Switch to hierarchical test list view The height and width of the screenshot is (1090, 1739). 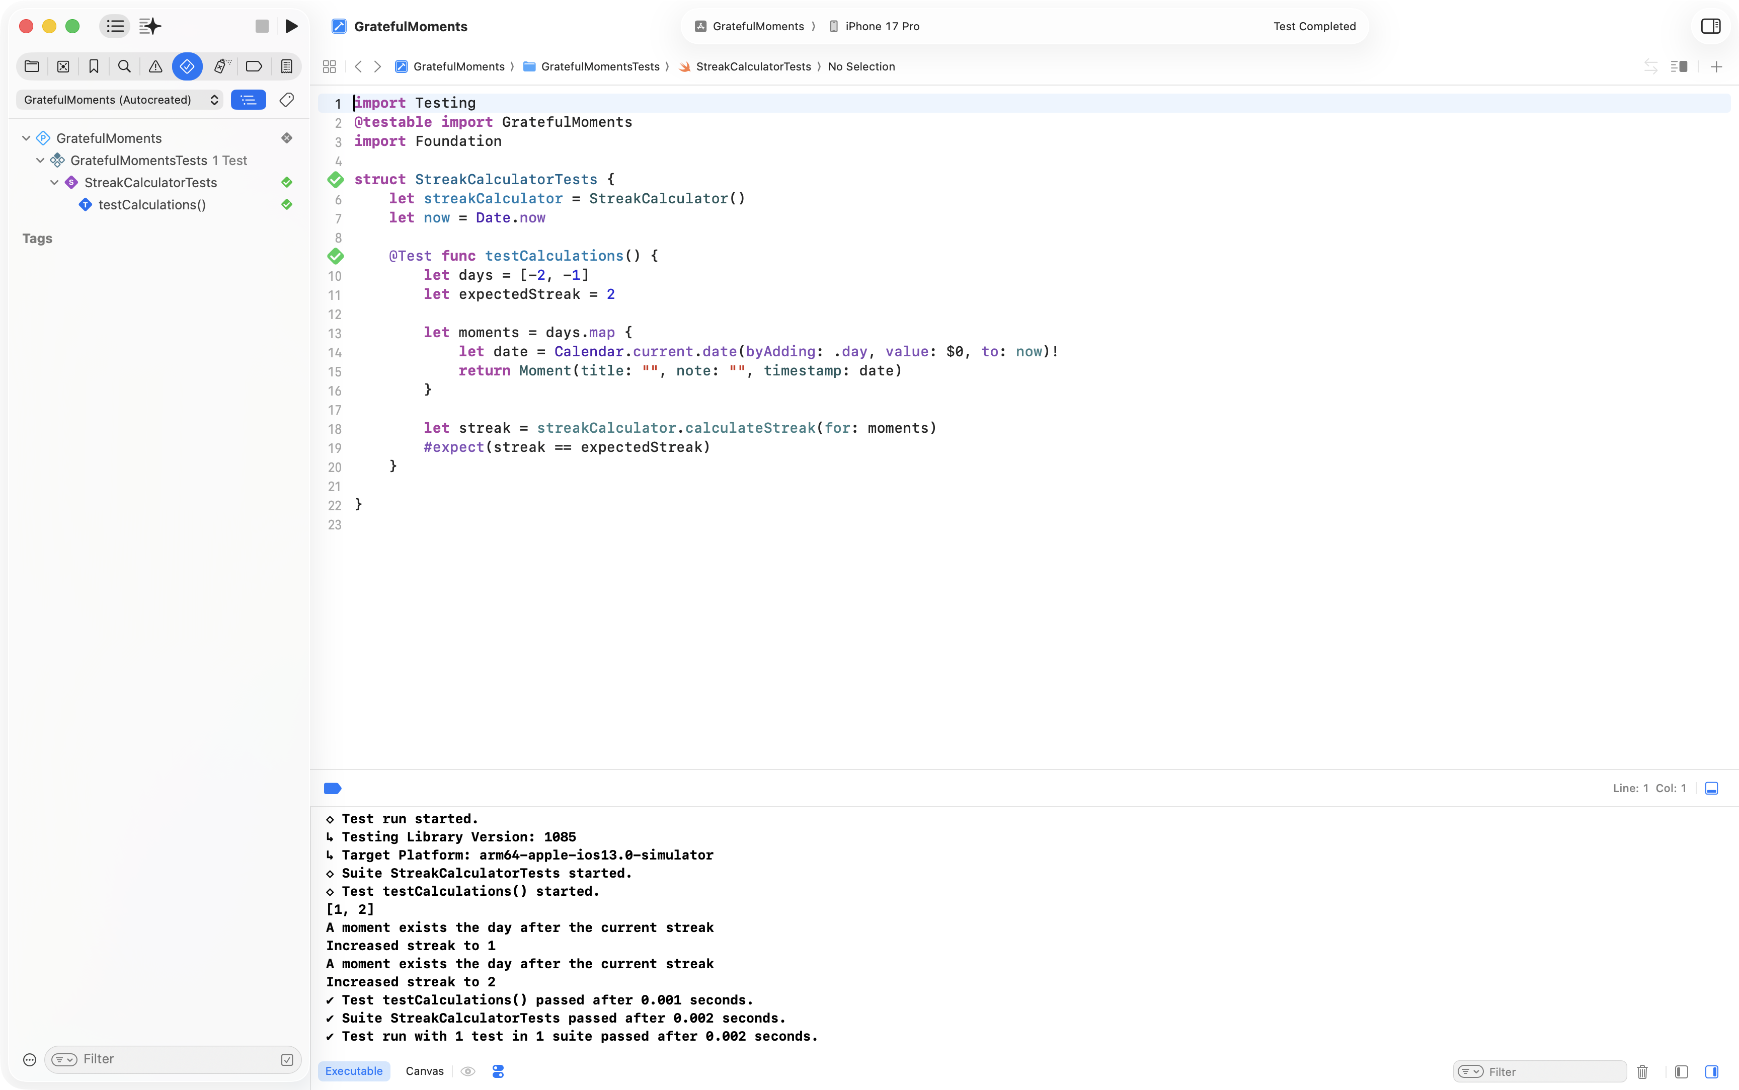(x=248, y=100)
